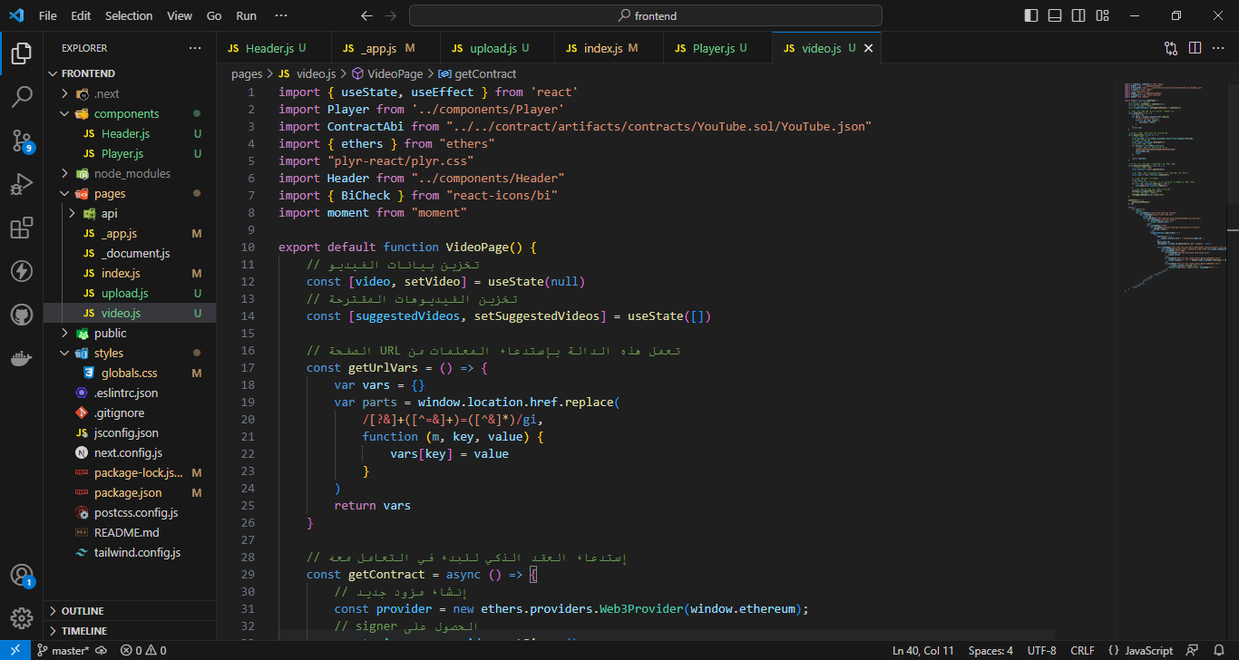The image size is (1239, 660).
Task: Click the Manage gear icon
Action: click(x=22, y=618)
